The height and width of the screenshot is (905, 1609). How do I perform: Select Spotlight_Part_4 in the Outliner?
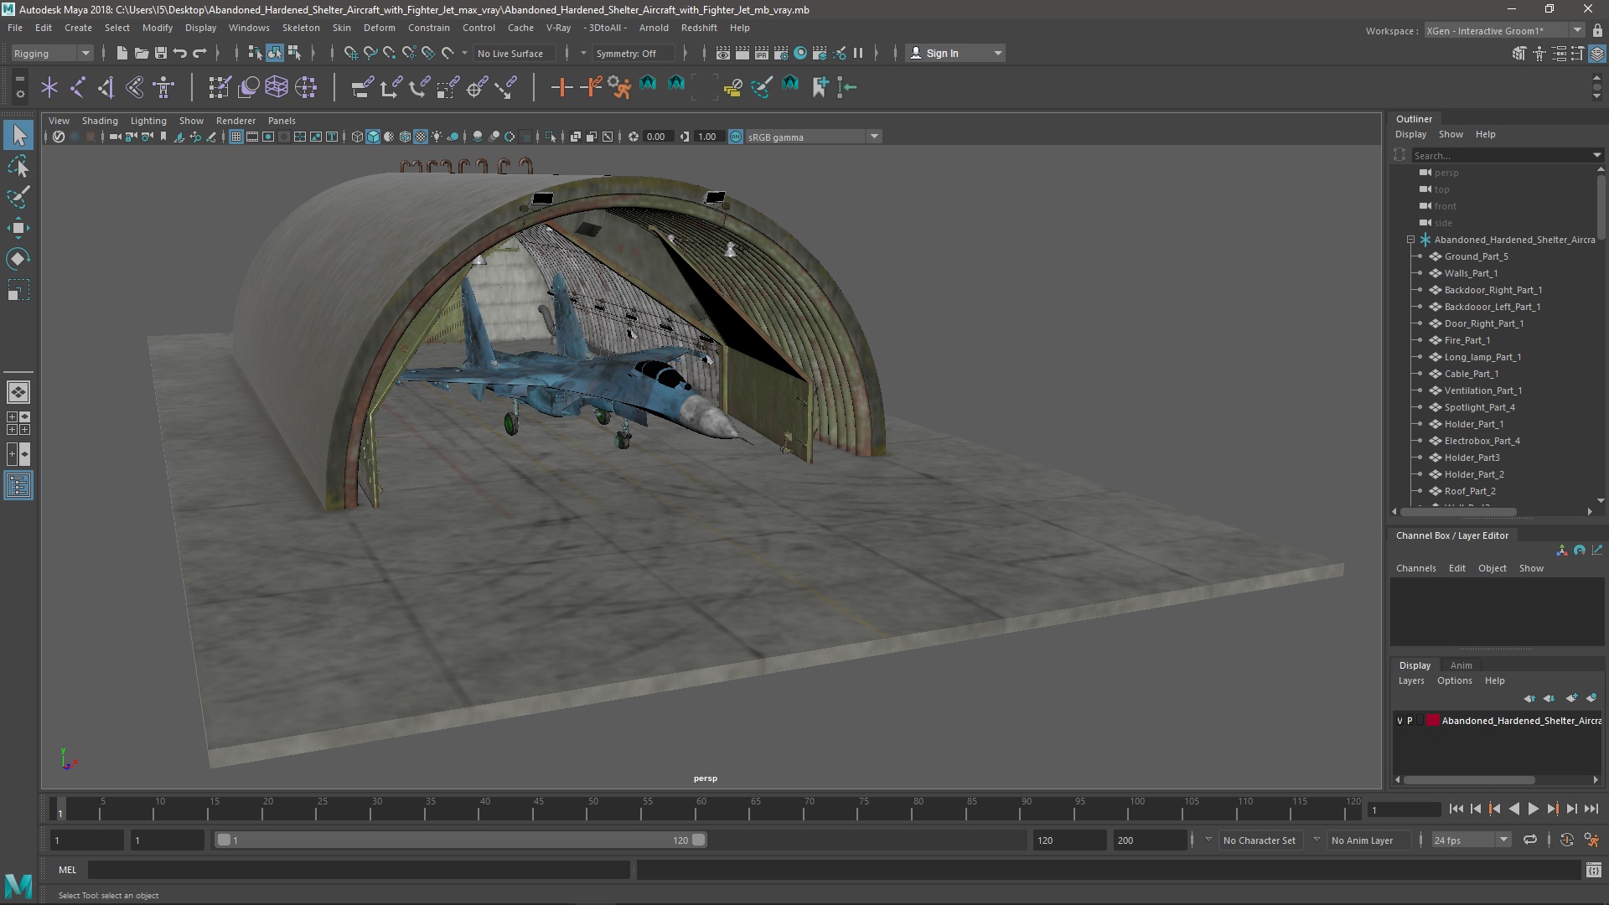coord(1479,407)
